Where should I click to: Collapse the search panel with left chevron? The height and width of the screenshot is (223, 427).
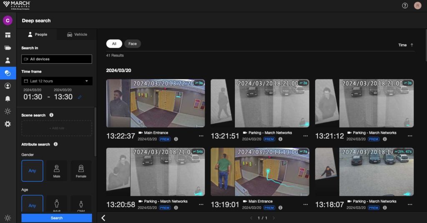coord(103,218)
